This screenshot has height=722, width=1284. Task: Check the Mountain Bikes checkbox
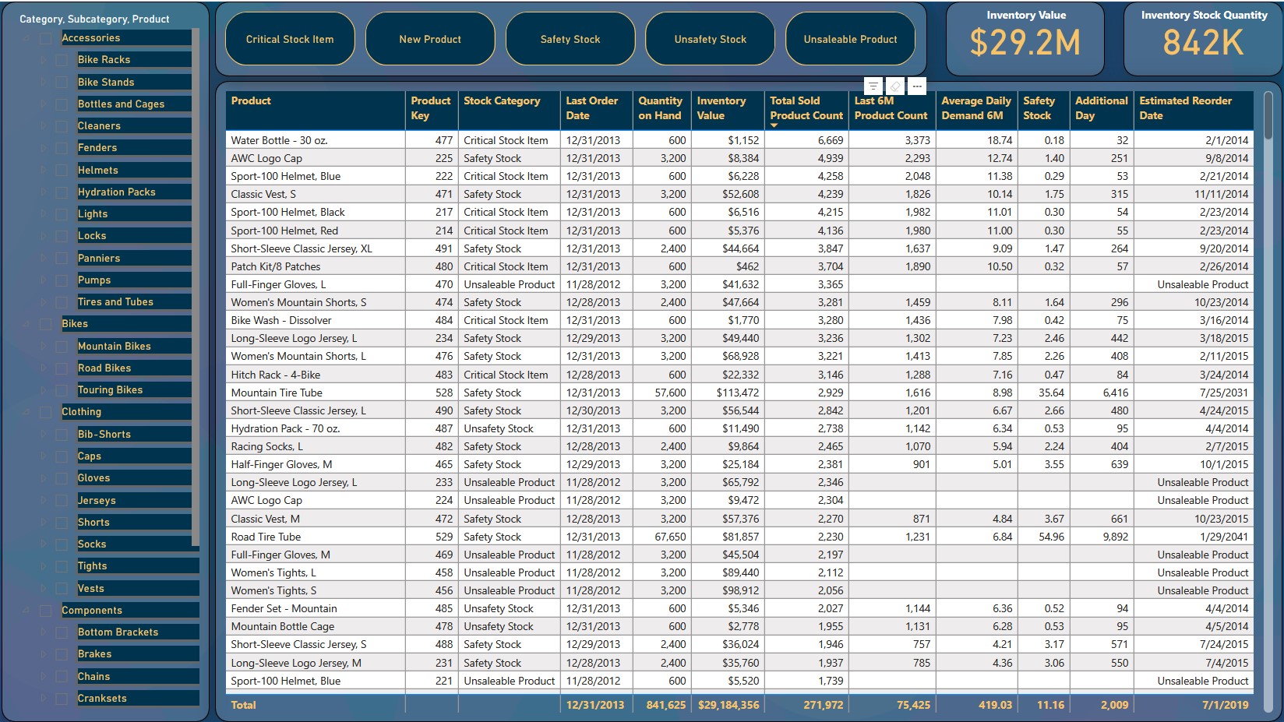pos(62,346)
